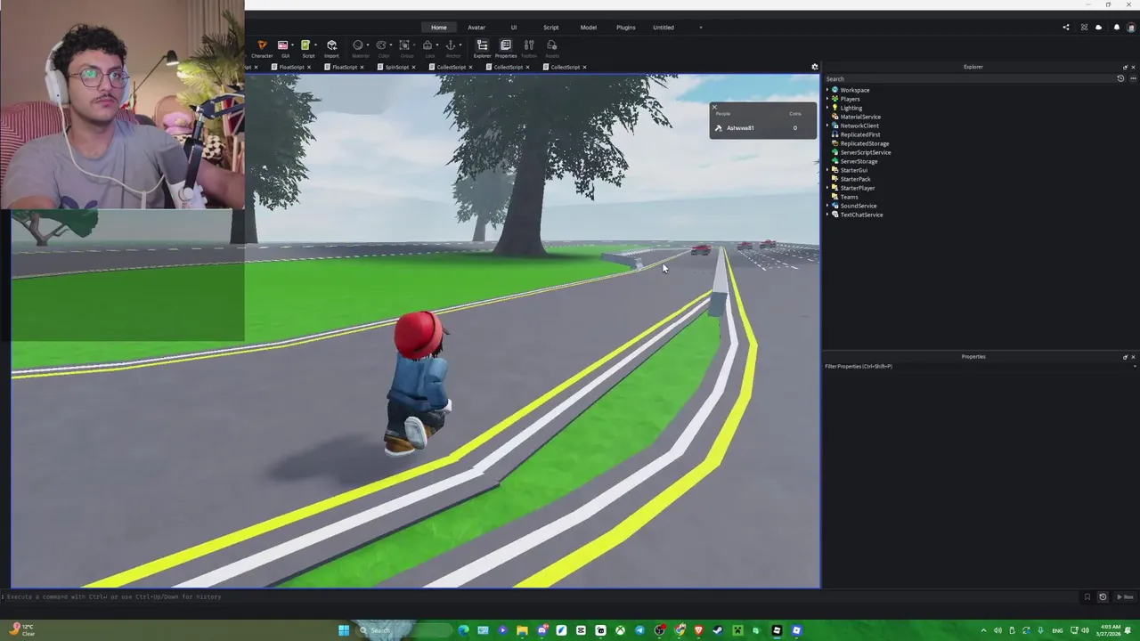Select ServerScriptService in Explorer
The width and height of the screenshot is (1140, 641).
(866, 152)
